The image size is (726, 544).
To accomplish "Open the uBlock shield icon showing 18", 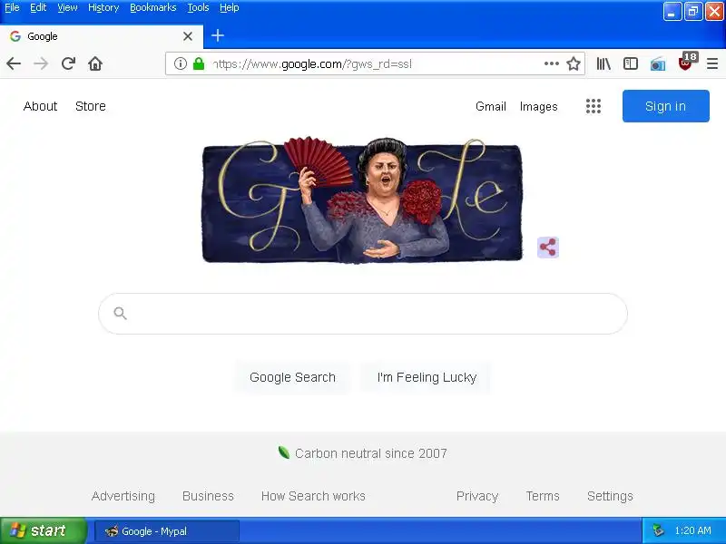I will click(686, 62).
